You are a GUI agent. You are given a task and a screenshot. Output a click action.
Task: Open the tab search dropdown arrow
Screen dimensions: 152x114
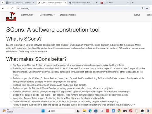click(3, 3)
